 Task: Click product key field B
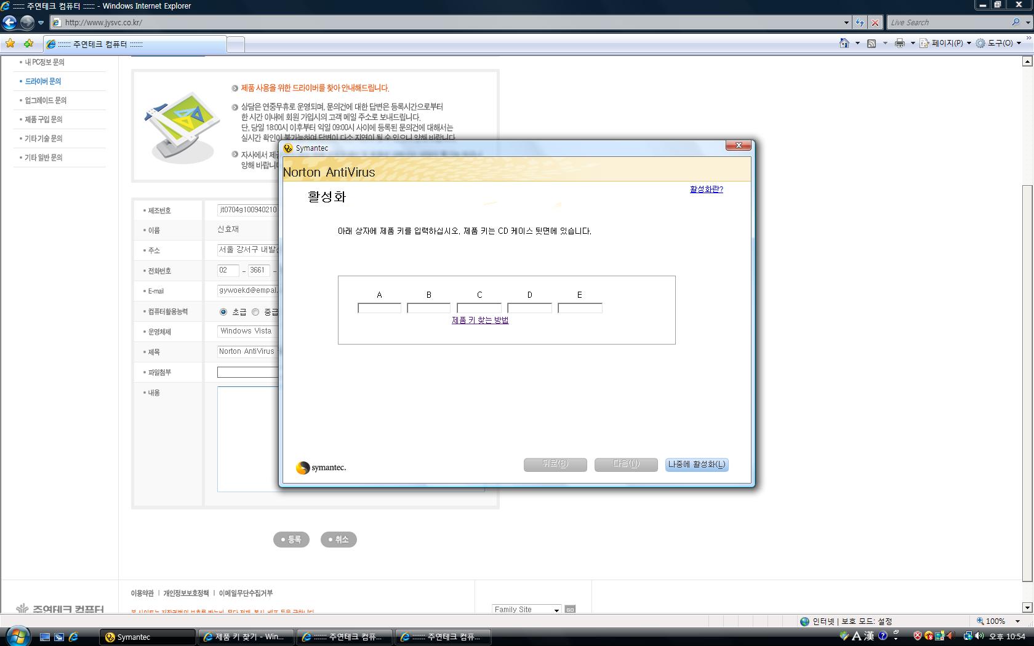pos(428,308)
